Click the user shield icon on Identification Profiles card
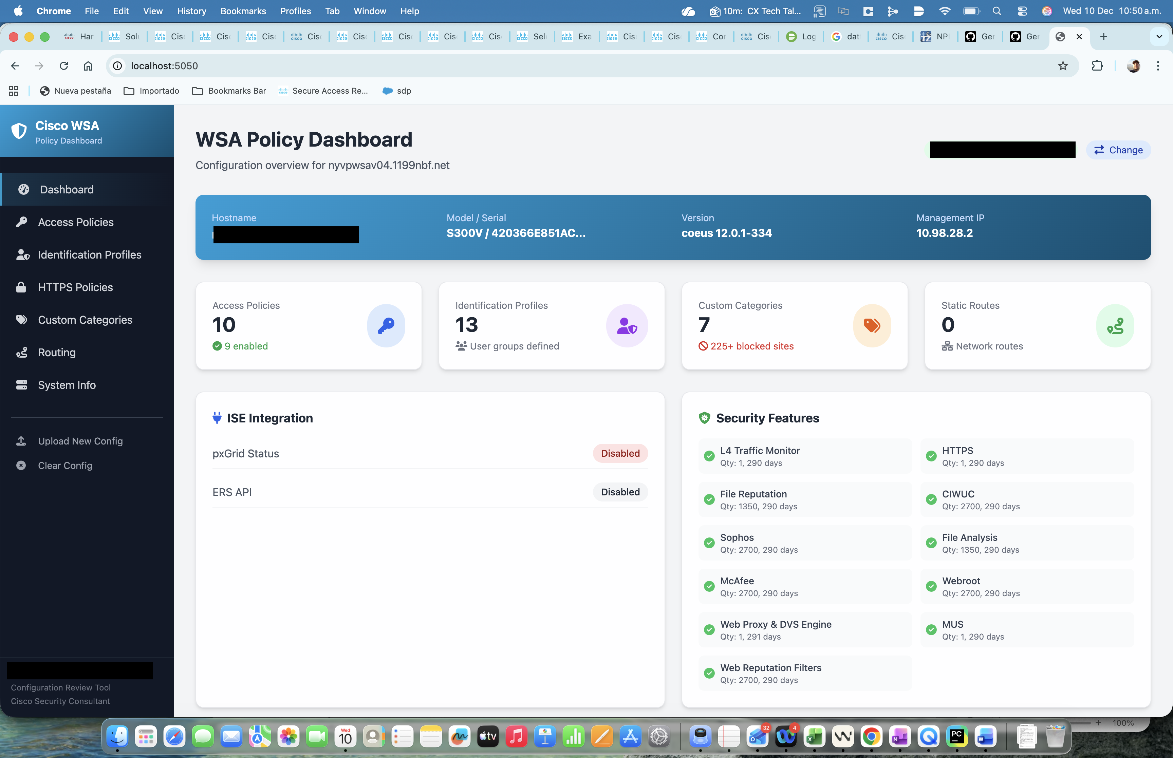The width and height of the screenshot is (1173, 758). pos(627,325)
